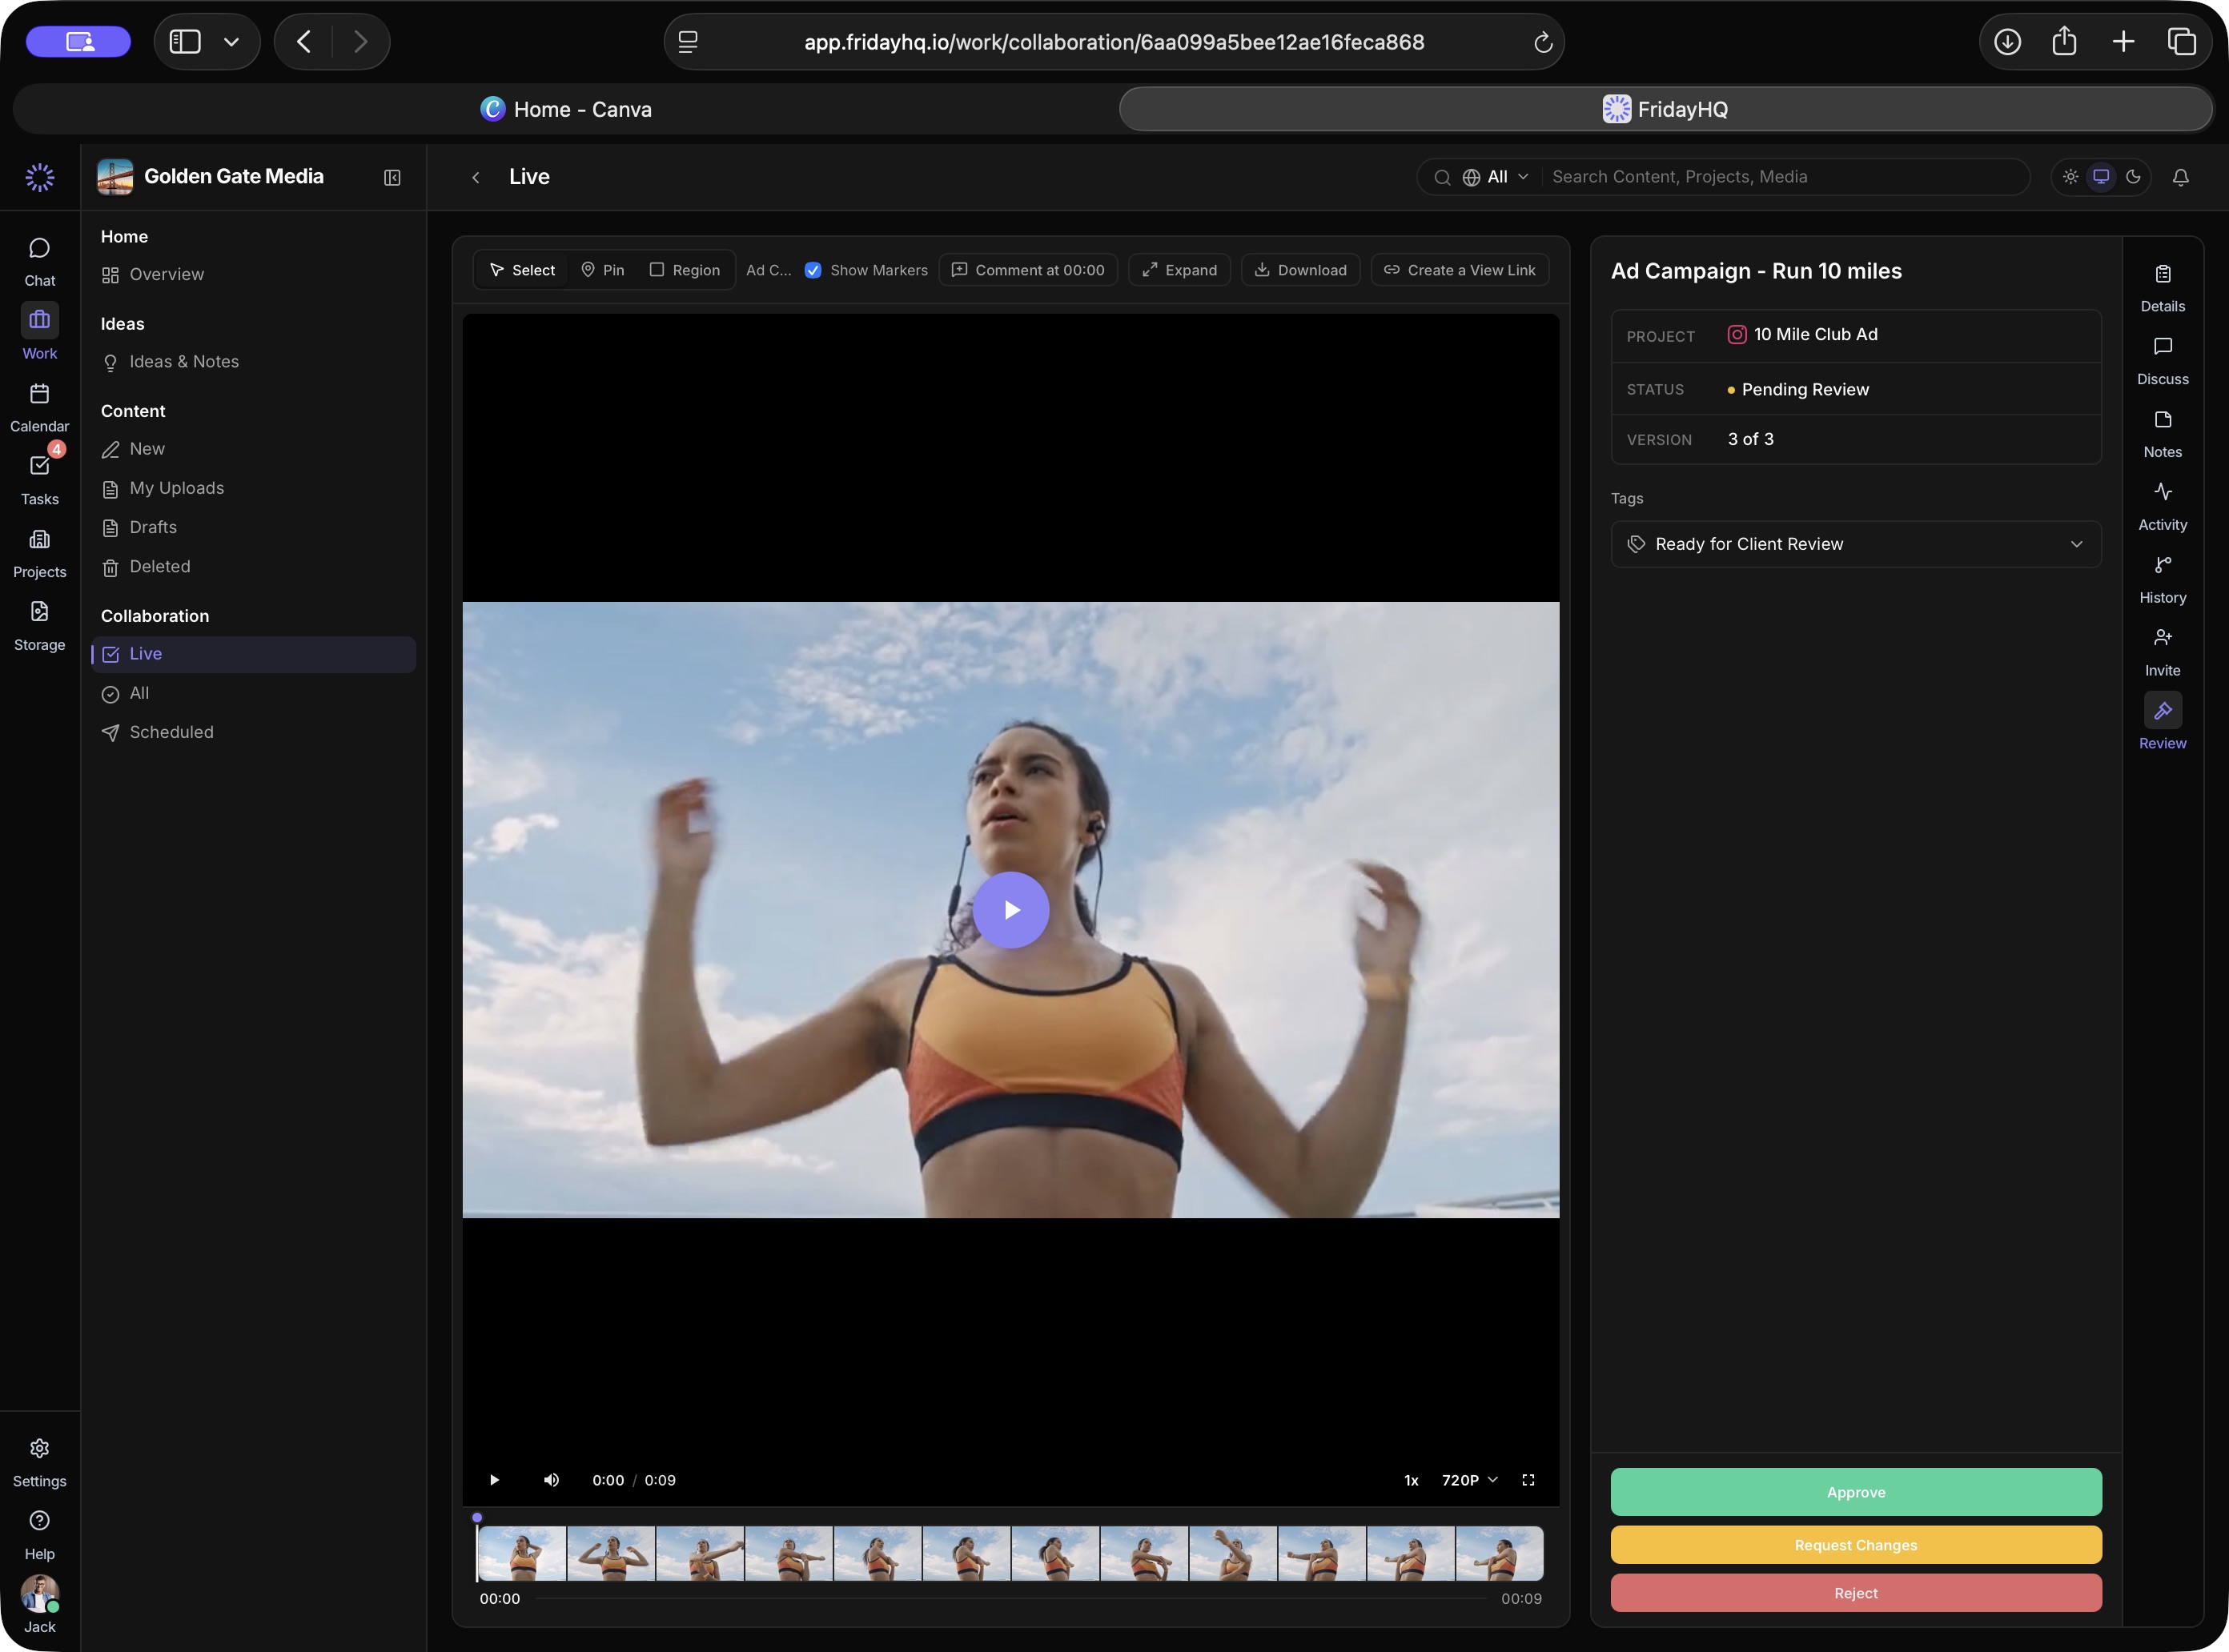Collapse the Golden Gate Media sidebar
The image size is (2229, 1652).
click(x=392, y=177)
